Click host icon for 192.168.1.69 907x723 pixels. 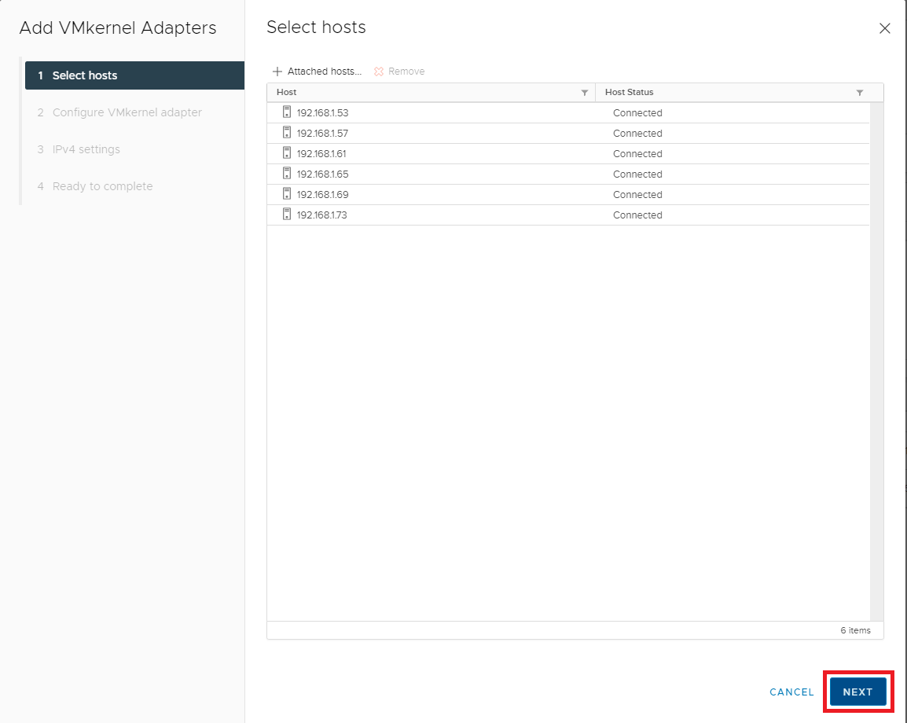[287, 194]
